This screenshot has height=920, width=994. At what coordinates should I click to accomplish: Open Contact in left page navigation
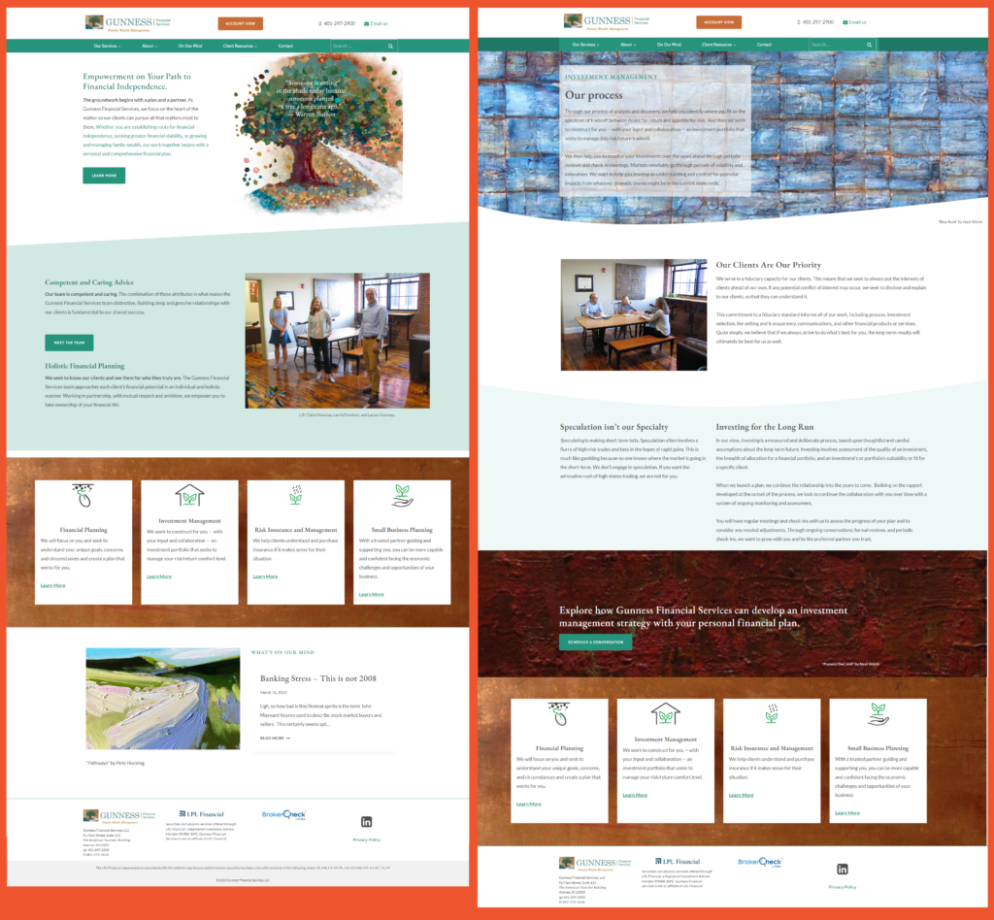coord(285,46)
